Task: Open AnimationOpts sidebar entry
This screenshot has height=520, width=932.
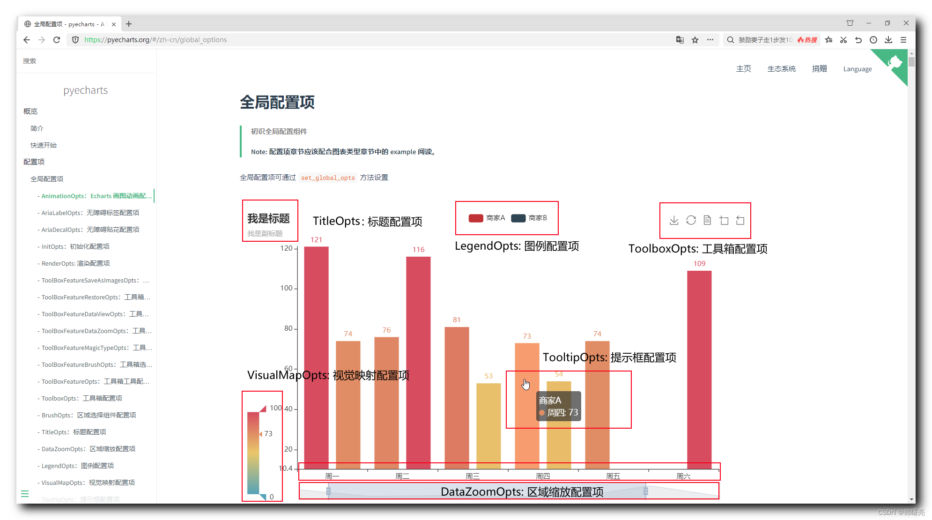Action: click(x=95, y=196)
